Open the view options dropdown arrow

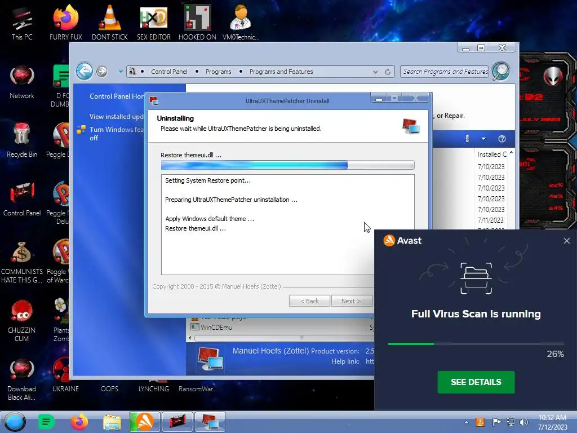[483, 139]
